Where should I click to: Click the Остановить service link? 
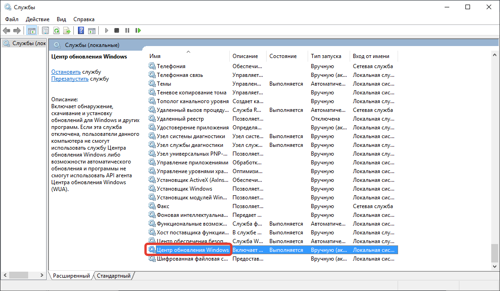(66, 72)
